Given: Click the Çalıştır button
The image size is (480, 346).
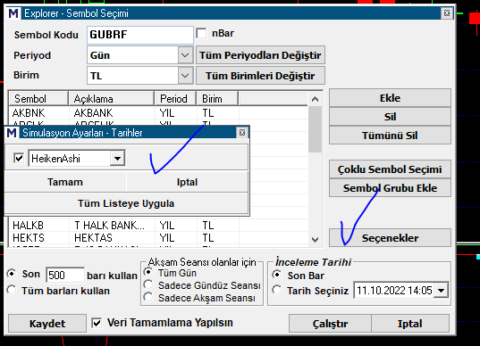Looking at the screenshot, I should (331, 324).
